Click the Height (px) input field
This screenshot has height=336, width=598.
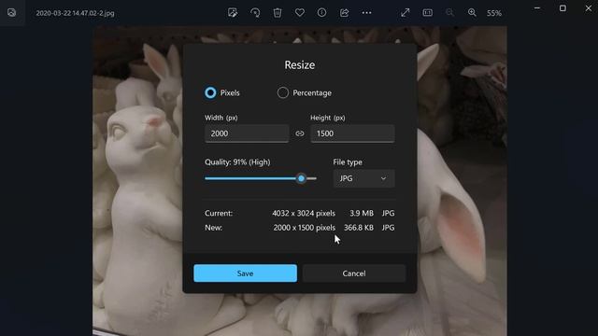352,133
